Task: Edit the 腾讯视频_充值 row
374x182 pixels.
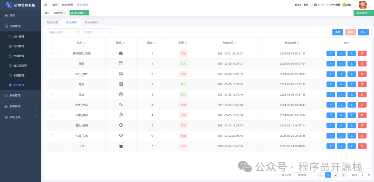Action: click(x=351, y=54)
